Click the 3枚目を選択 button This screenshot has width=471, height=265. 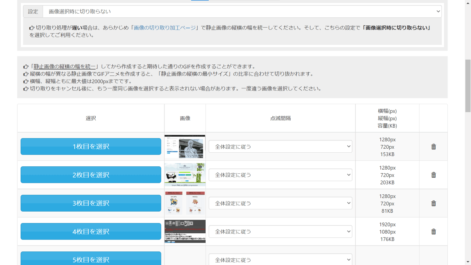click(91, 203)
